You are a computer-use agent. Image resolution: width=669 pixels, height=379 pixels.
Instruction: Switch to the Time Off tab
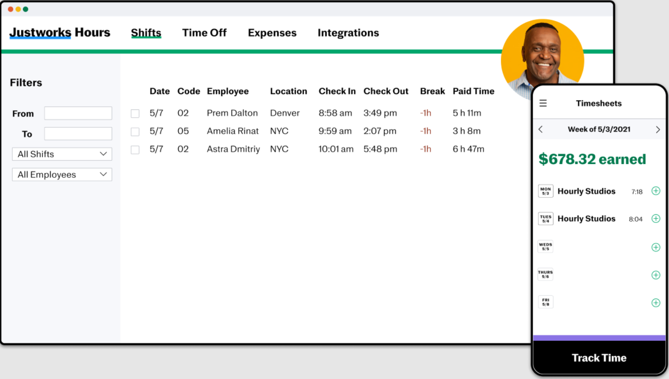204,33
